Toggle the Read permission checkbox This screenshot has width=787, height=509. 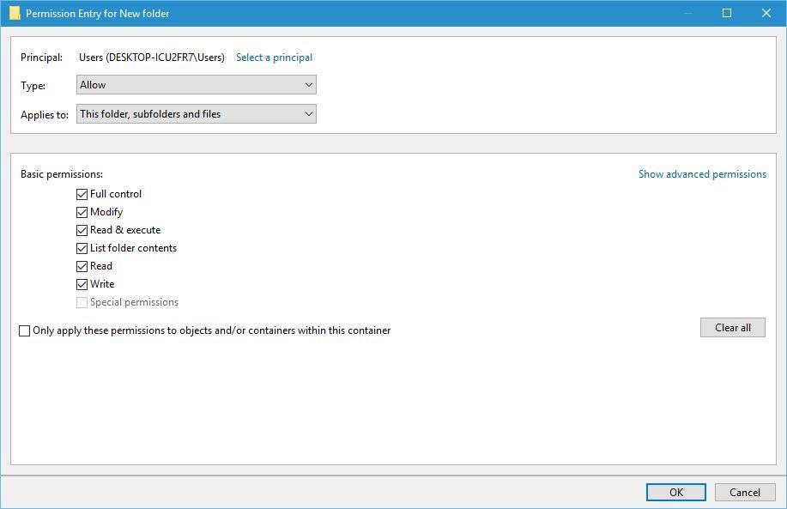coord(82,267)
